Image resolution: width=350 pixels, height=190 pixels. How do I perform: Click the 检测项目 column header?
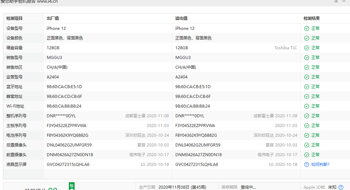coord(14,19)
